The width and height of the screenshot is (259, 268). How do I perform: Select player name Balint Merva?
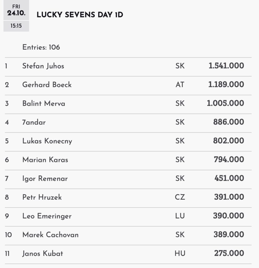click(x=44, y=103)
